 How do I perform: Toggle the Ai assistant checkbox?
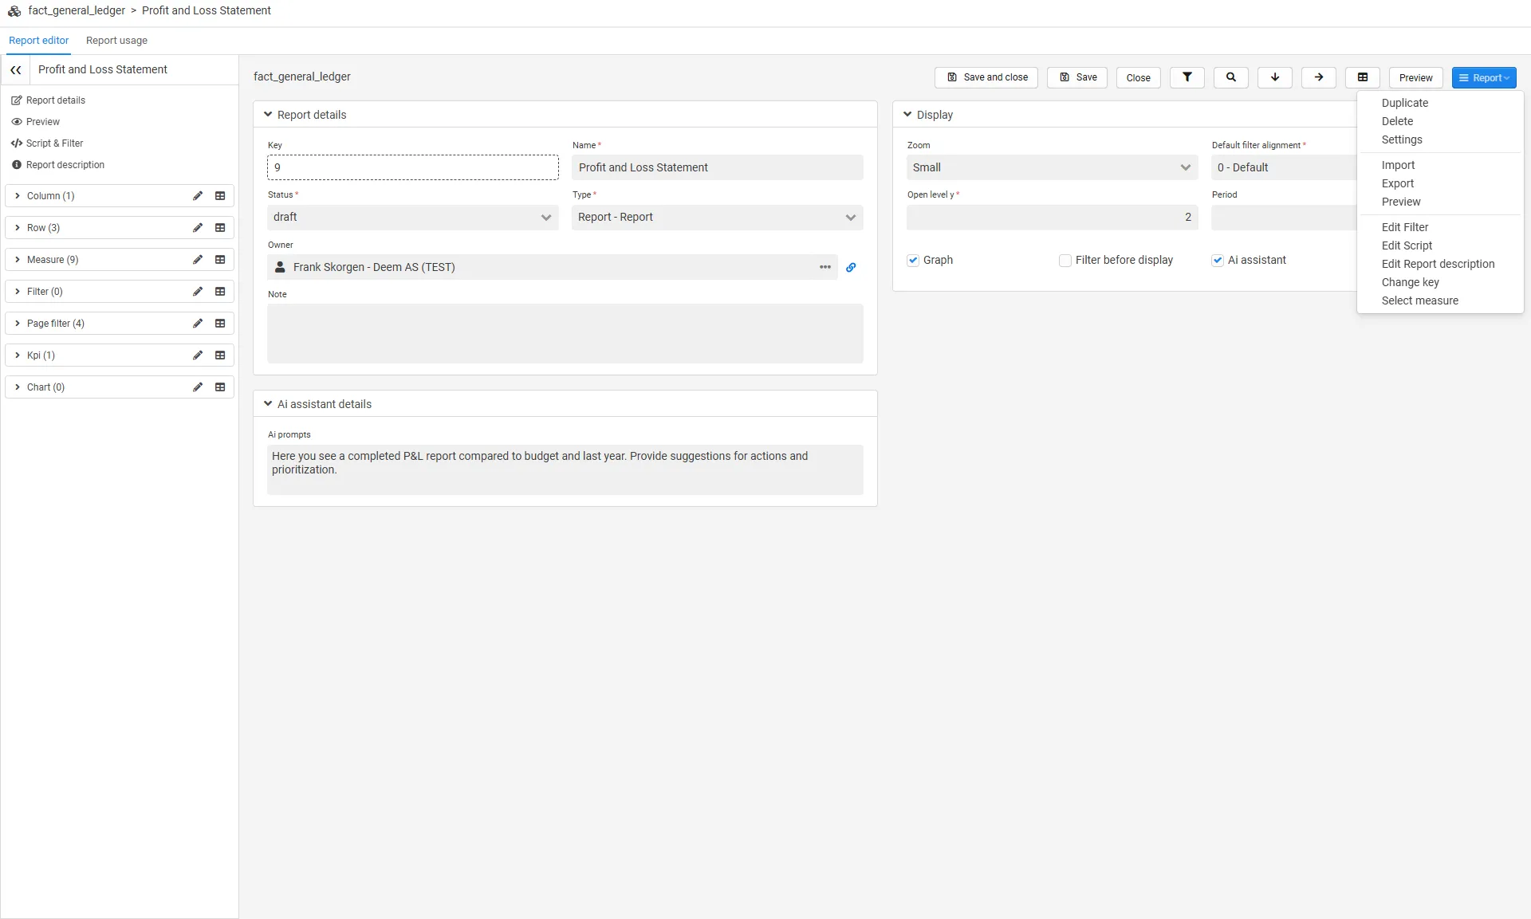click(1218, 261)
